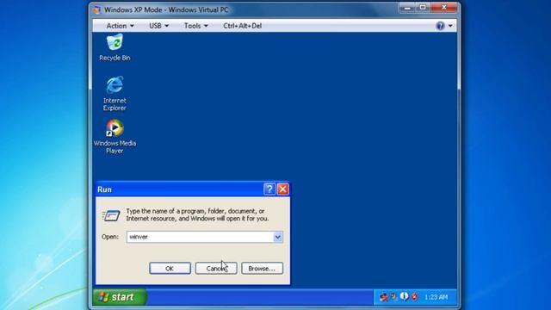
Task: Click the first system tray icon with red mark
Action: [384, 297]
